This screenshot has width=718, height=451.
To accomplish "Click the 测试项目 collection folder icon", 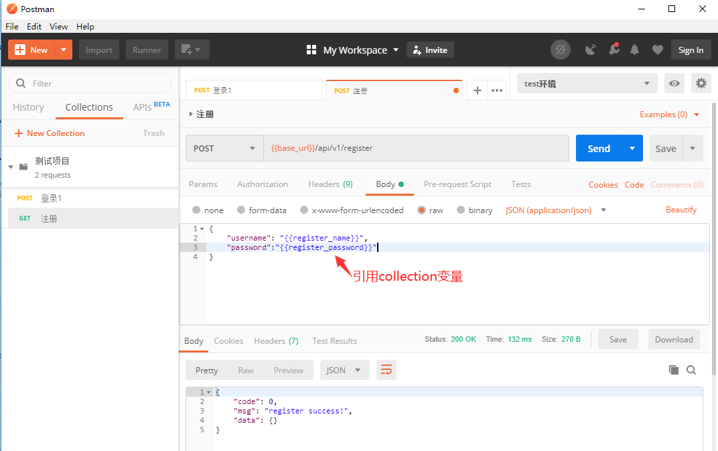I will 23,167.
